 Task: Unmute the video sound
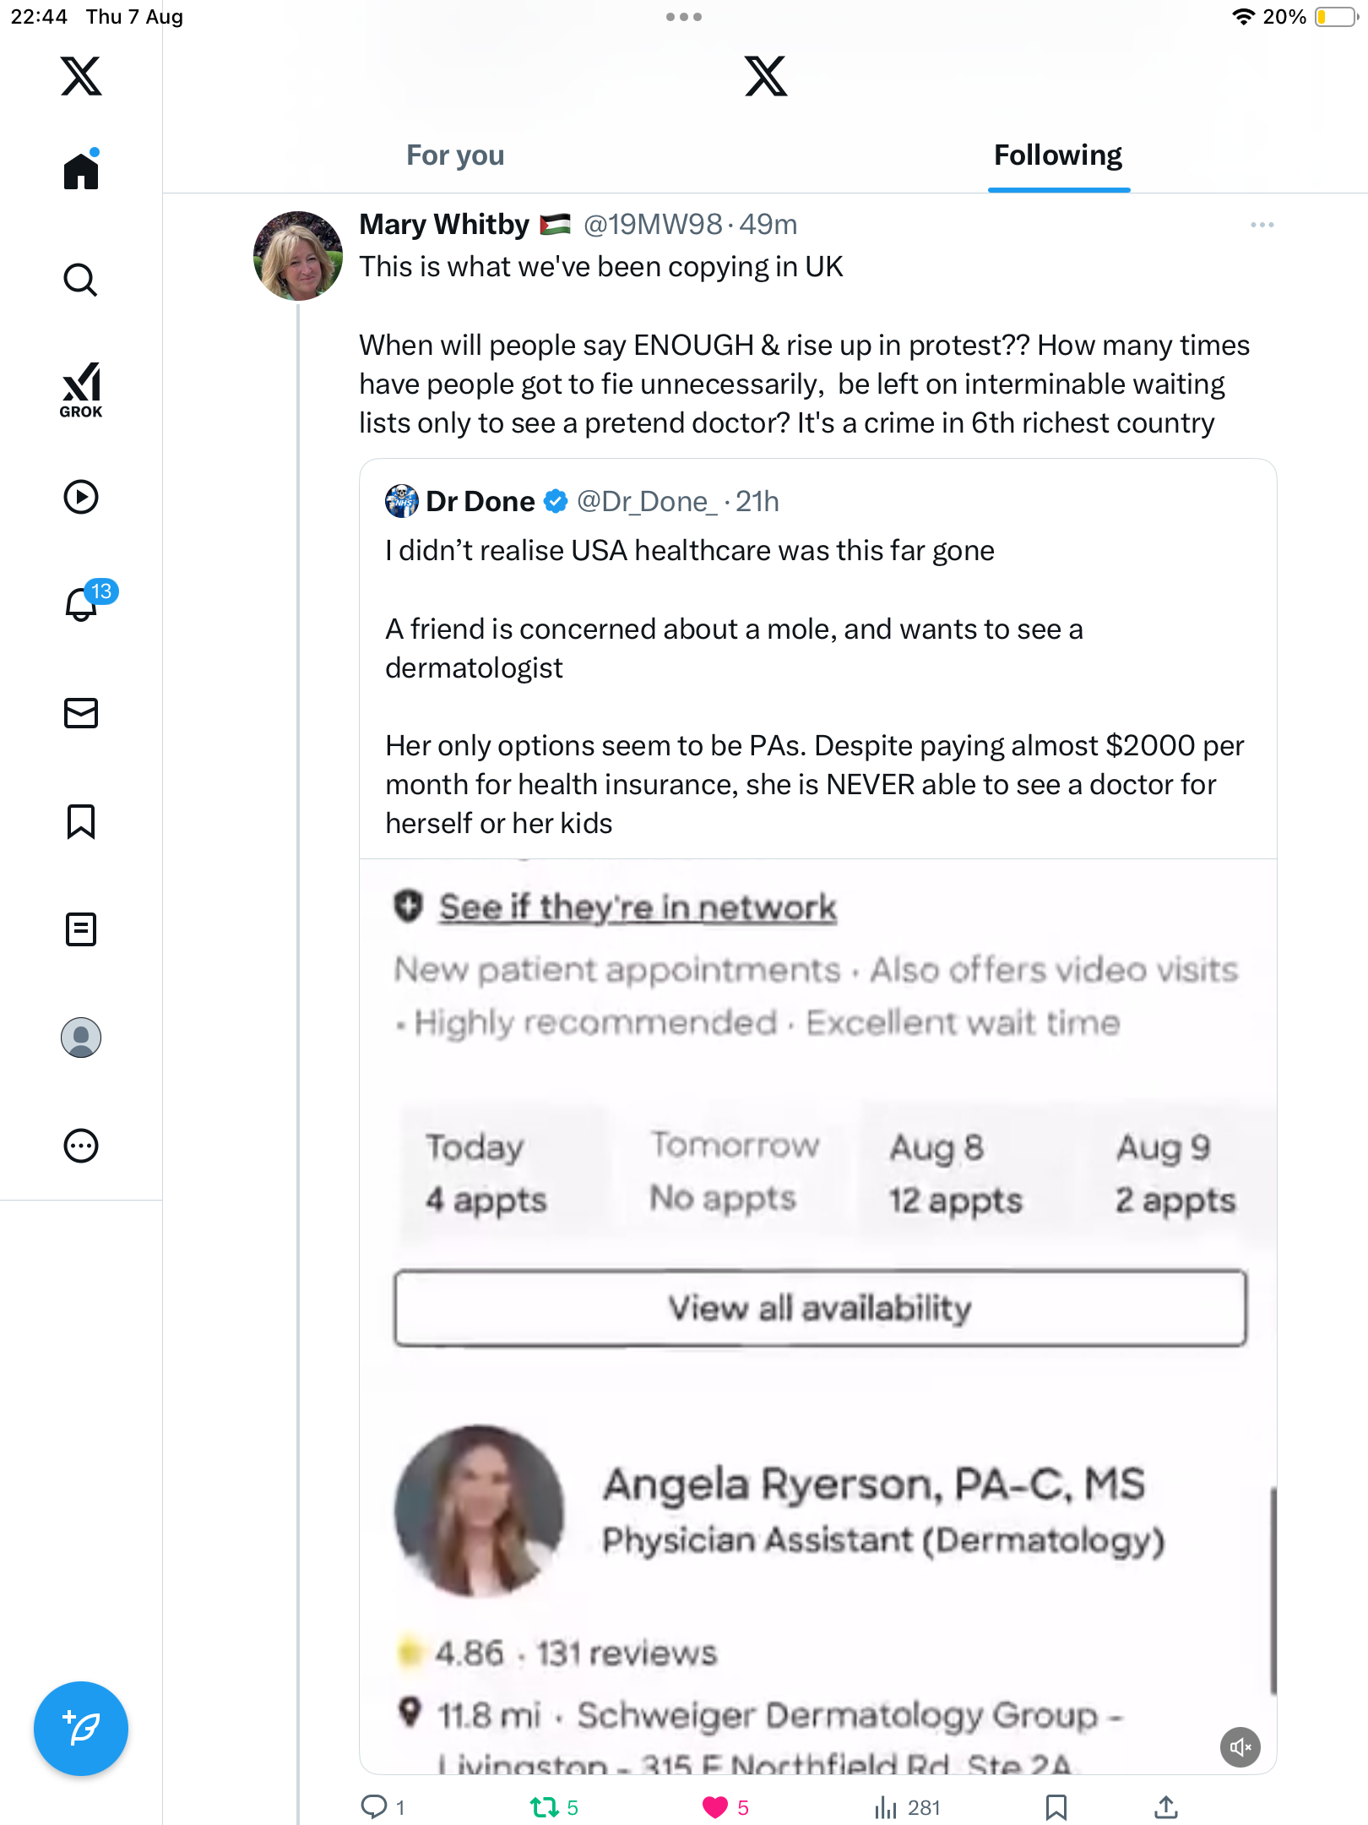(1240, 1746)
